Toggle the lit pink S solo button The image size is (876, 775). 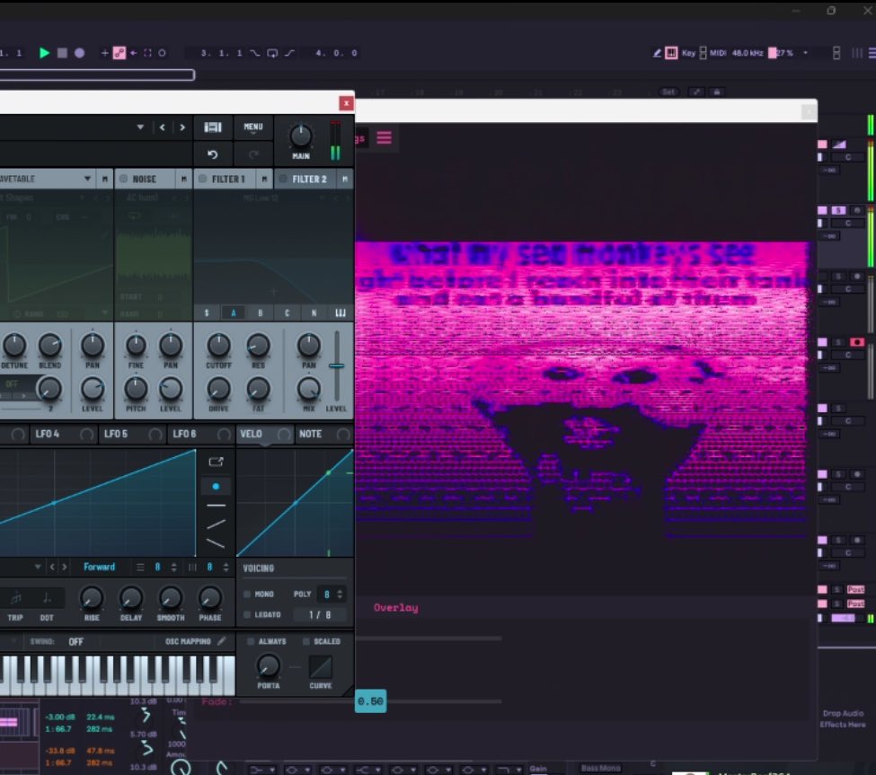[x=838, y=210]
